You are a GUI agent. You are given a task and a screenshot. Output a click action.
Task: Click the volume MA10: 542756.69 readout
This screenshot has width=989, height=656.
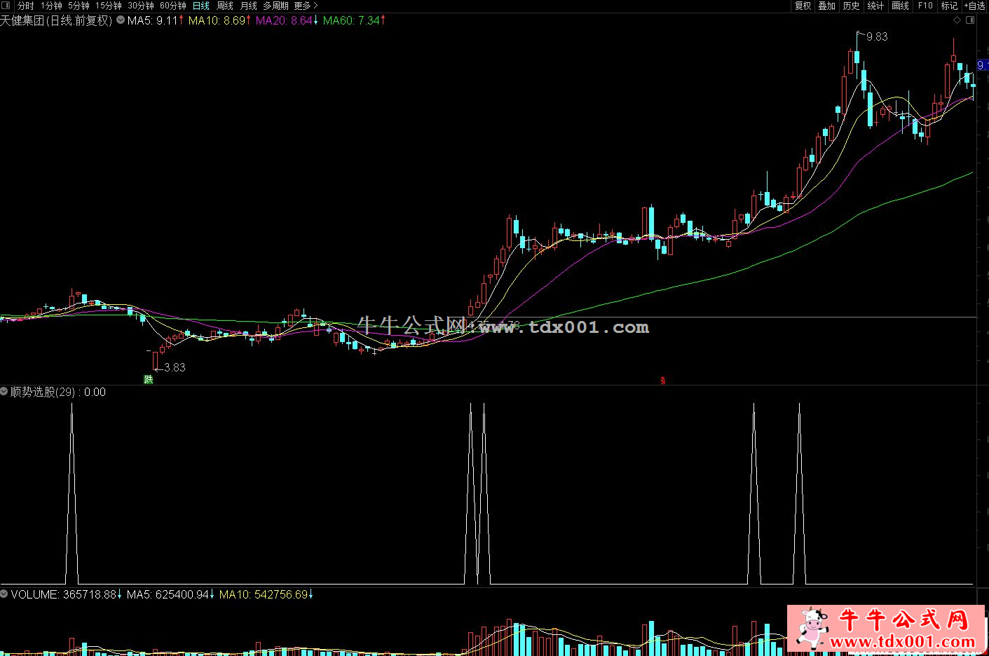point(266,594)
